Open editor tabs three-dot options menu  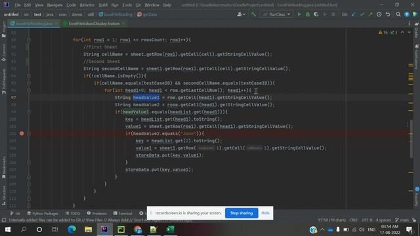tap(409, 24)
